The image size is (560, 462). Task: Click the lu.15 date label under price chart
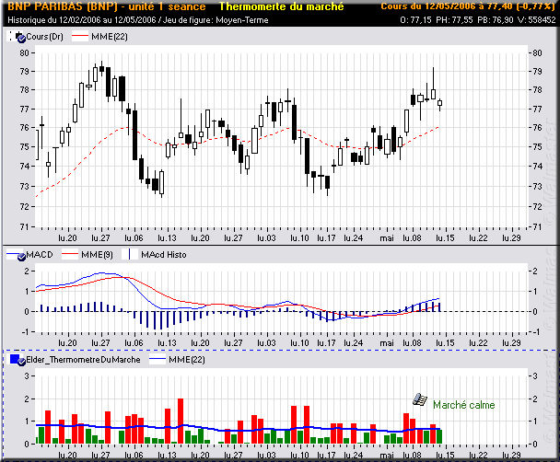[x=445, y=238]
